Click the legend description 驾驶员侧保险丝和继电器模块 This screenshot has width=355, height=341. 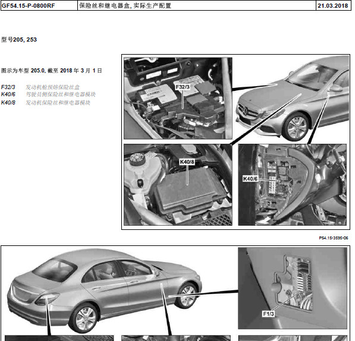click(x=61, y=94)
